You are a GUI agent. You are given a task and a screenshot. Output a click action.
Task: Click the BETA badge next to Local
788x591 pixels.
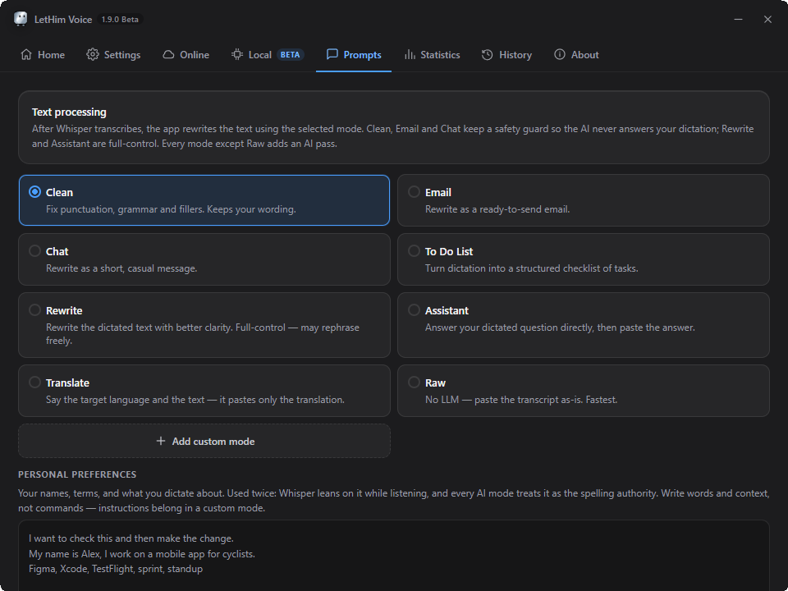(x=290, y=55)
